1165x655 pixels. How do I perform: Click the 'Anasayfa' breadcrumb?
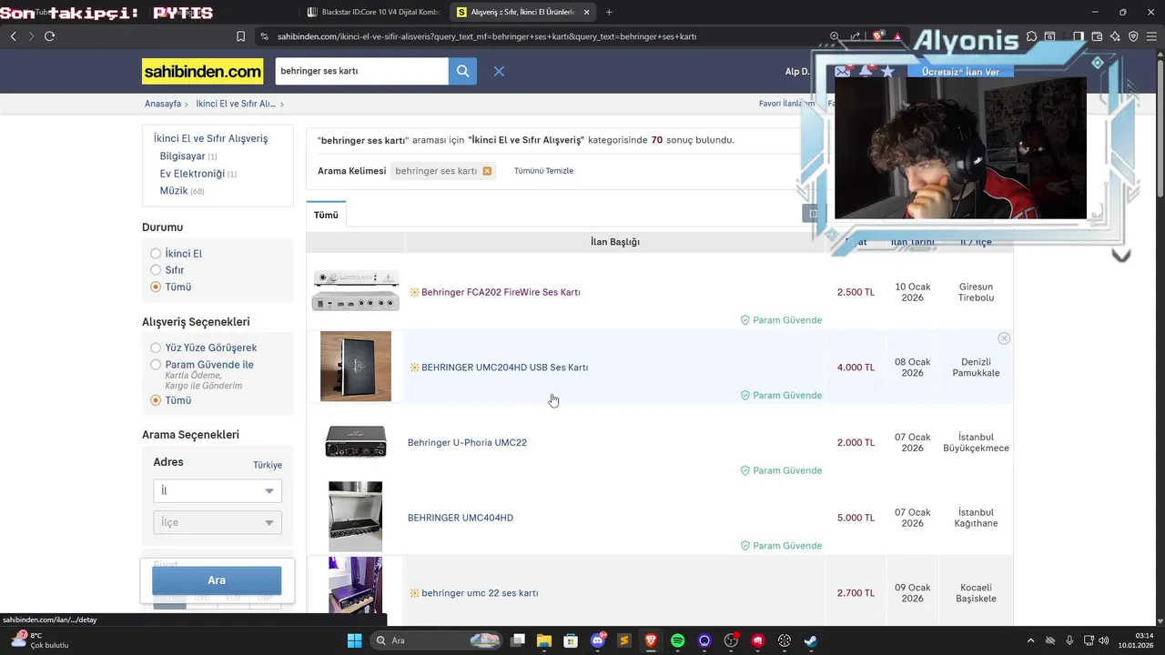(163, 104)
